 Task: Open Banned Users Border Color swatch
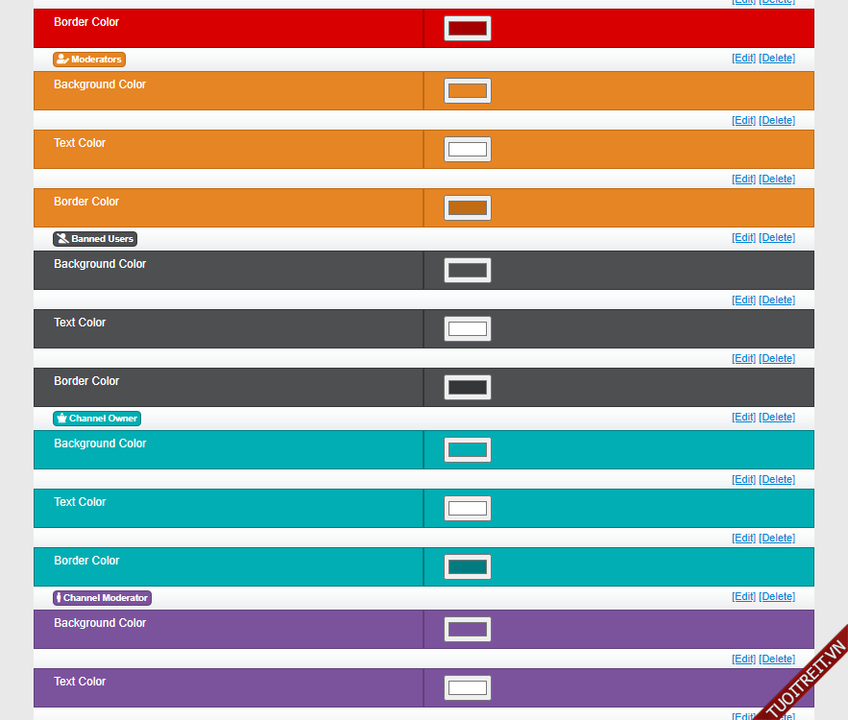pos(468,388)
